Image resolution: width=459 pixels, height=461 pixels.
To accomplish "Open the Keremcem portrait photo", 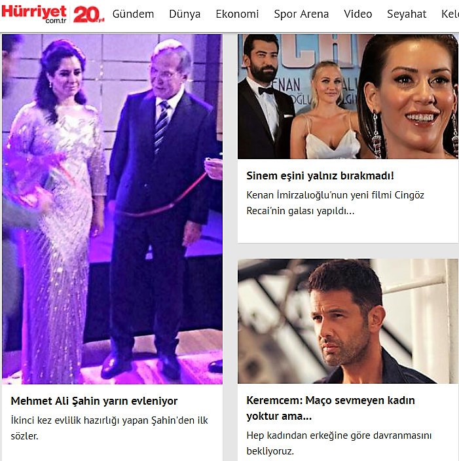I will click(348, 321).
